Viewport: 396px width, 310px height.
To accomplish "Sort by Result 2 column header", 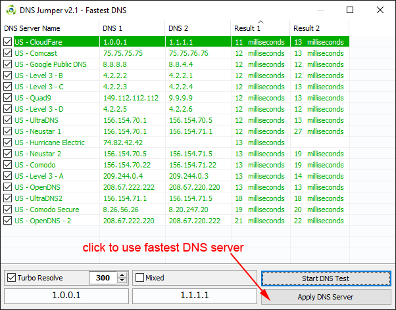I will [320, 28].
